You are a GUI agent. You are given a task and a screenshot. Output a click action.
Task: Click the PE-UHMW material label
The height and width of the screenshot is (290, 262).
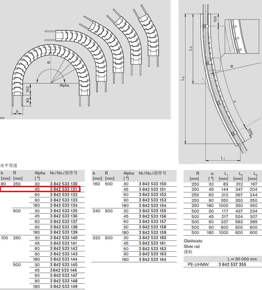tap(198, 264)
